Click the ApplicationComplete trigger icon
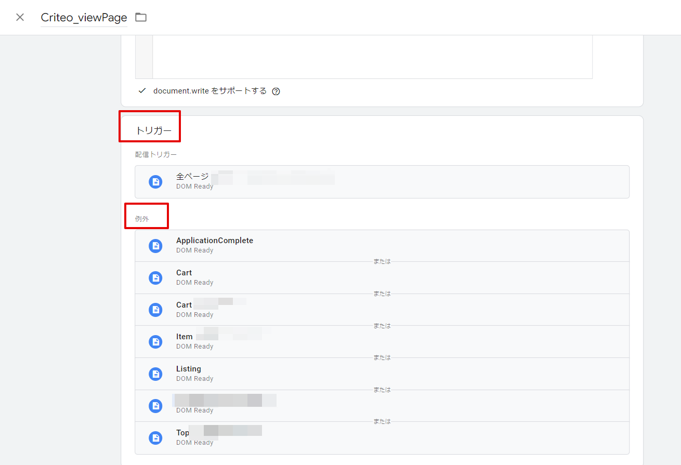Image resolution: width=681 pixels, height=465 pixels. (155, 246)
